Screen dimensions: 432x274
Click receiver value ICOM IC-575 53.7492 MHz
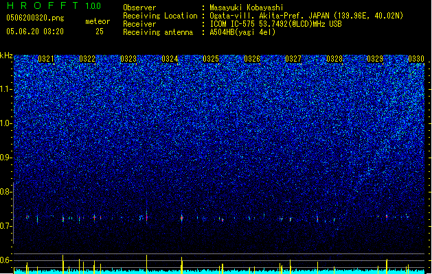275,24
